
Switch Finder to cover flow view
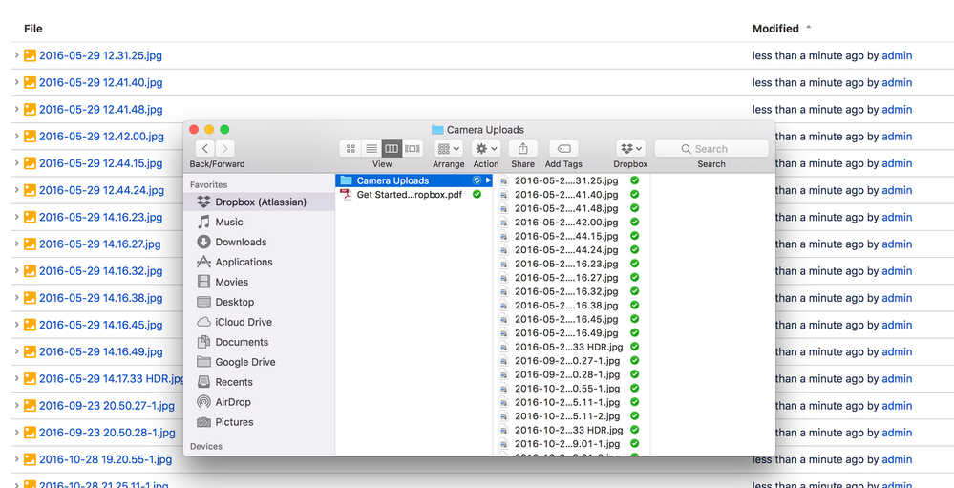coord(413,148)
